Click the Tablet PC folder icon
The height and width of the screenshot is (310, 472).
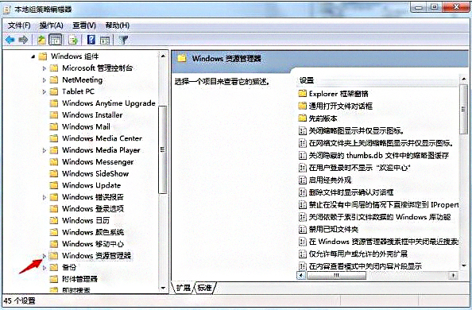pyautogui.click(x=54, y=91)
